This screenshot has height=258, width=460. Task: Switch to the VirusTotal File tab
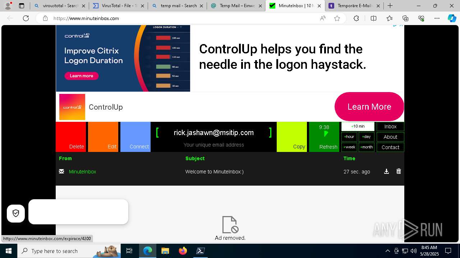pos(119,6)
